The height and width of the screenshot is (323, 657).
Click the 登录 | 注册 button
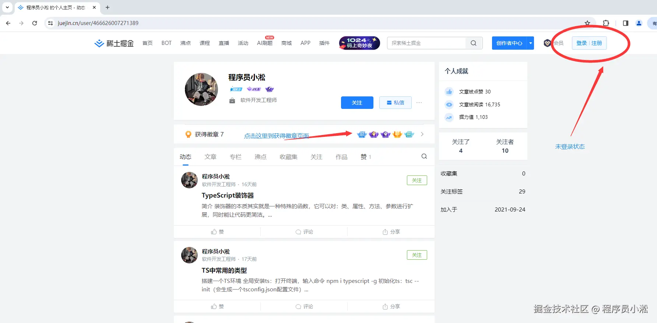(589, 43)
